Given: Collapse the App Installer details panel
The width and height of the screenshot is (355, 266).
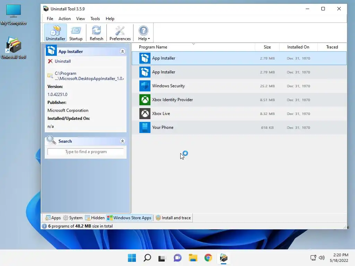Looking at the screenshot, I should tap(122, 51).
